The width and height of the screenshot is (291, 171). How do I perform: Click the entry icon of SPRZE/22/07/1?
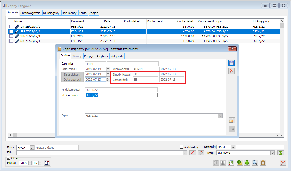pyautogui.click(x=17, y=27)
